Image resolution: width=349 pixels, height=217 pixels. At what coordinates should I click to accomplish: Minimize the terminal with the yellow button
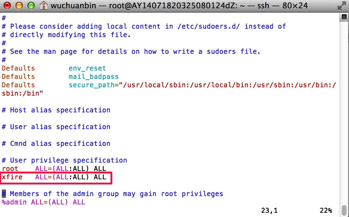tap(19, 5)
